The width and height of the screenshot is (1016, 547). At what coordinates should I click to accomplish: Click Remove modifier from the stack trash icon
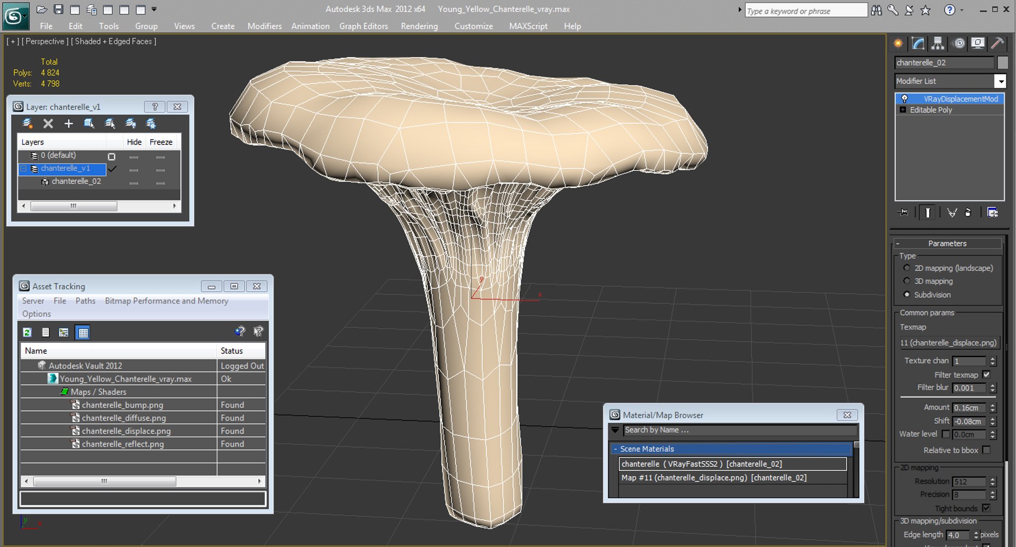pos(968,213)
